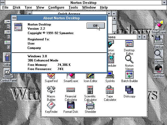
Task: Select the Scientific Calculator icon
Action: click(x=90, y=93)
